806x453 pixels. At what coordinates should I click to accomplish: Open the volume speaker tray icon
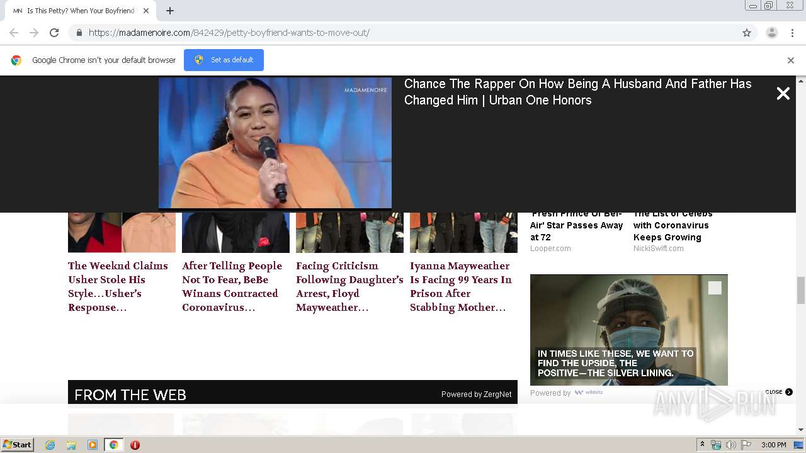(731, 445)
